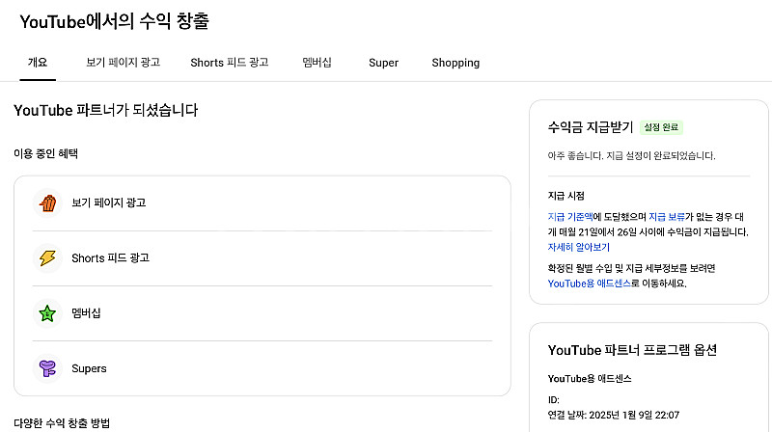Open the YouTube용 애드센스 link
The image size is (772, 432).
590,283
